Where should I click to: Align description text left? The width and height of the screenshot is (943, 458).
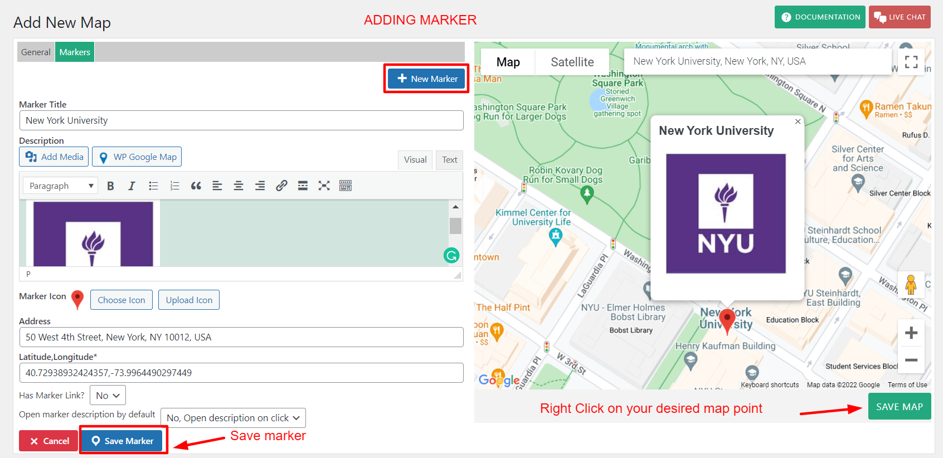point(217,186)
